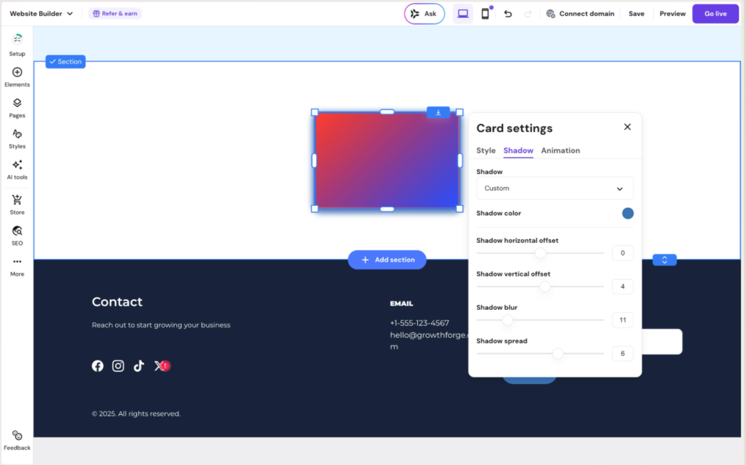Open the Store sidebar icon
This screenshot has height=465, width=746.
pyautogui.click(x=17, y=204)
